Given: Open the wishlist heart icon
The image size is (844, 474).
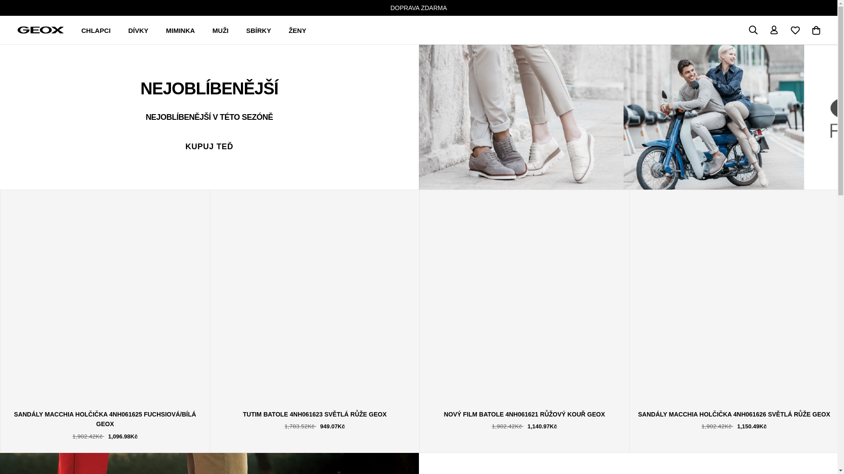Looking at the screenshot, I should click(795, 30).
